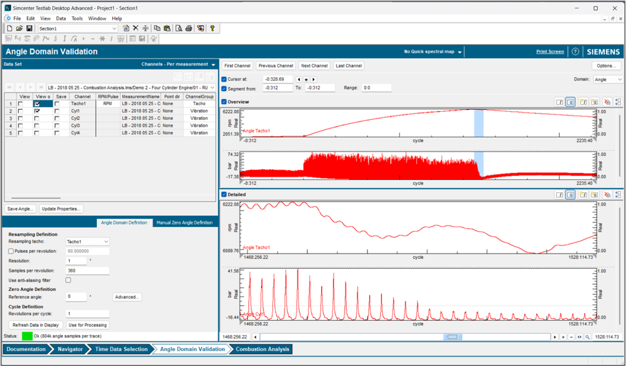Select the alpha angle display icon in Detailed toolbar
Screen dimensions: 626x366
[570, 195]
